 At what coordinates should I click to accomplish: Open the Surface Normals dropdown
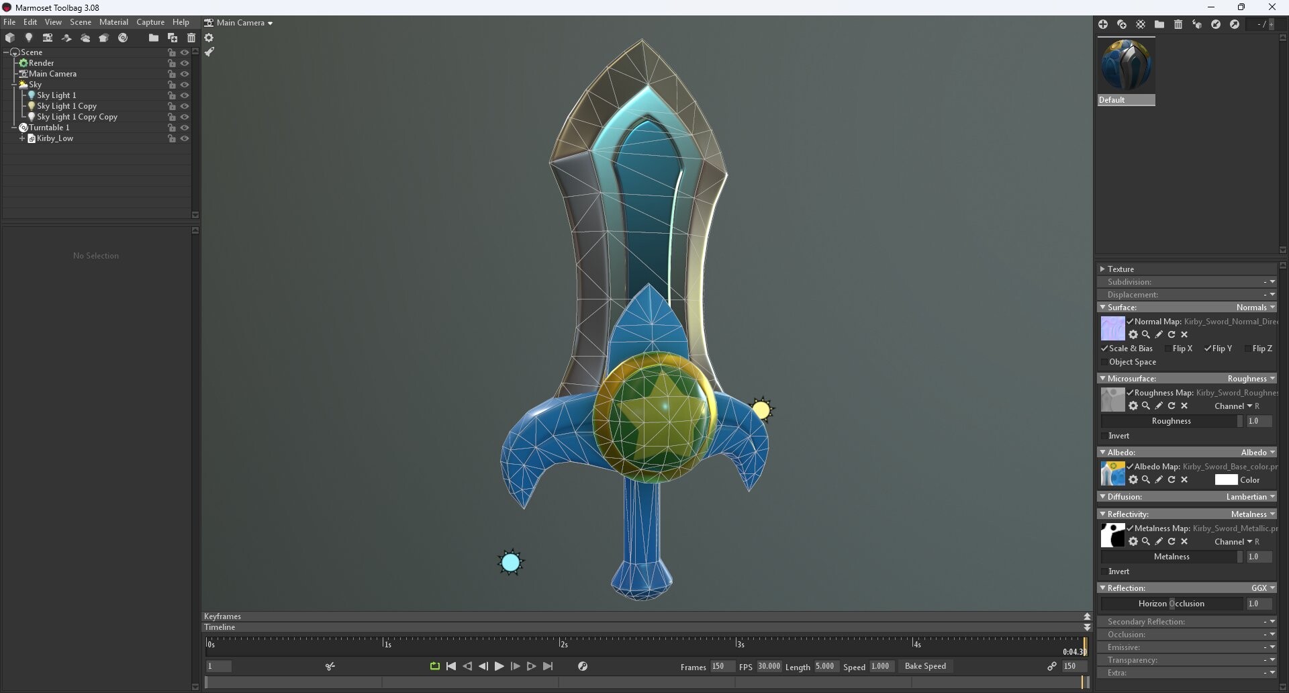pos(1255,308)
